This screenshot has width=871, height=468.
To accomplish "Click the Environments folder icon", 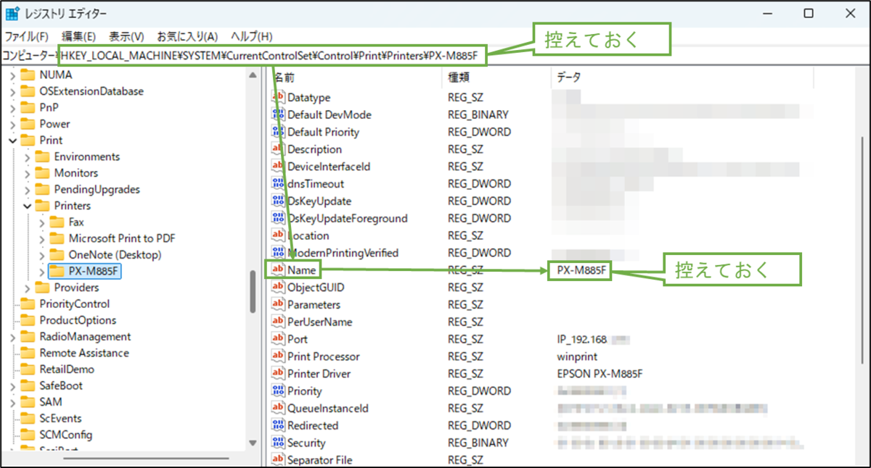I will pos(42,156).
